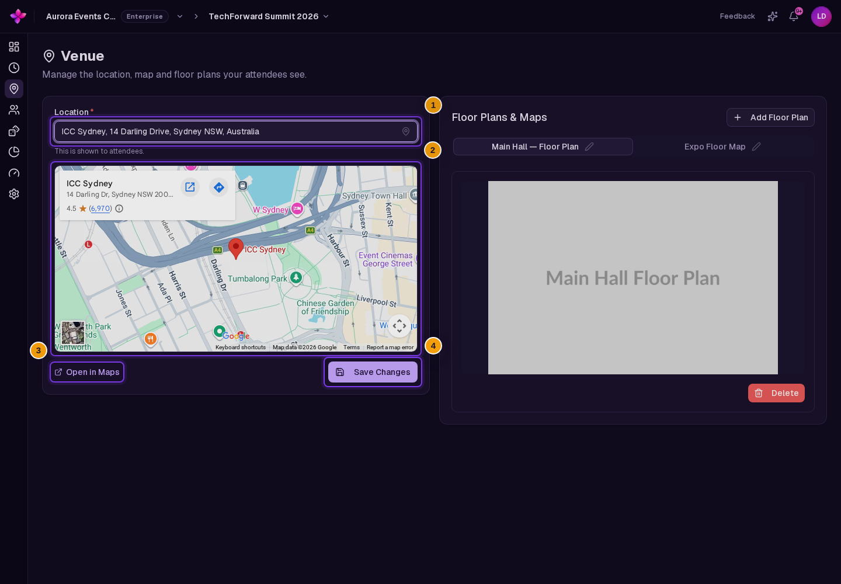Open the notifications bell
The width and height of the screenshot is (841, 584).
794,16
